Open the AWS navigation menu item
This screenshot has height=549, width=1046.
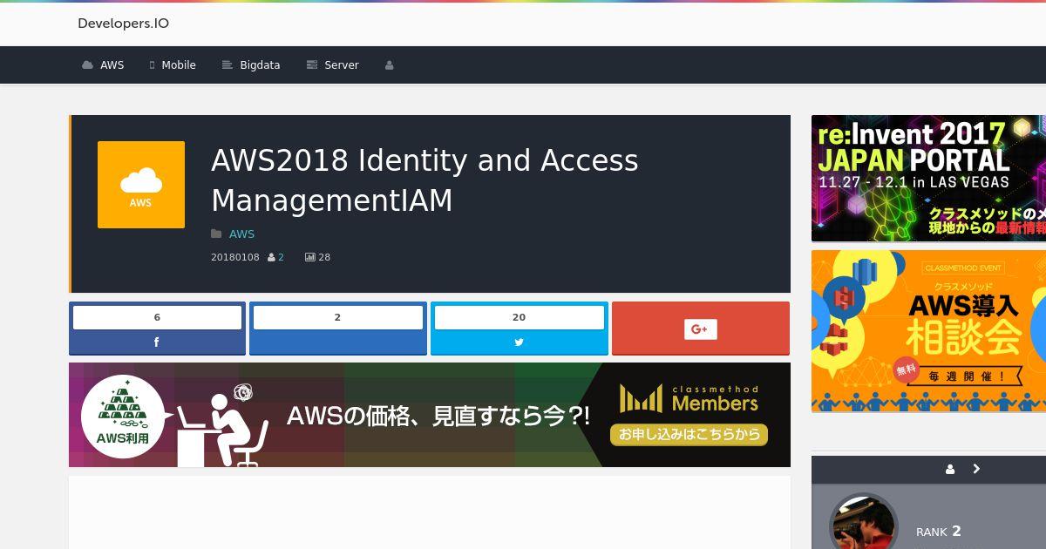coord(103,65)
